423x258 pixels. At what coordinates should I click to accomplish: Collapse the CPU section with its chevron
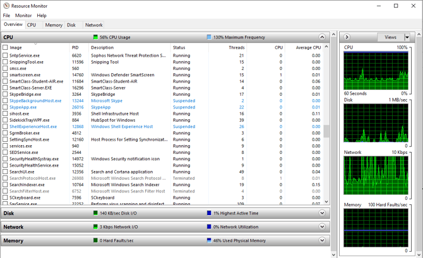pos(323,37)
